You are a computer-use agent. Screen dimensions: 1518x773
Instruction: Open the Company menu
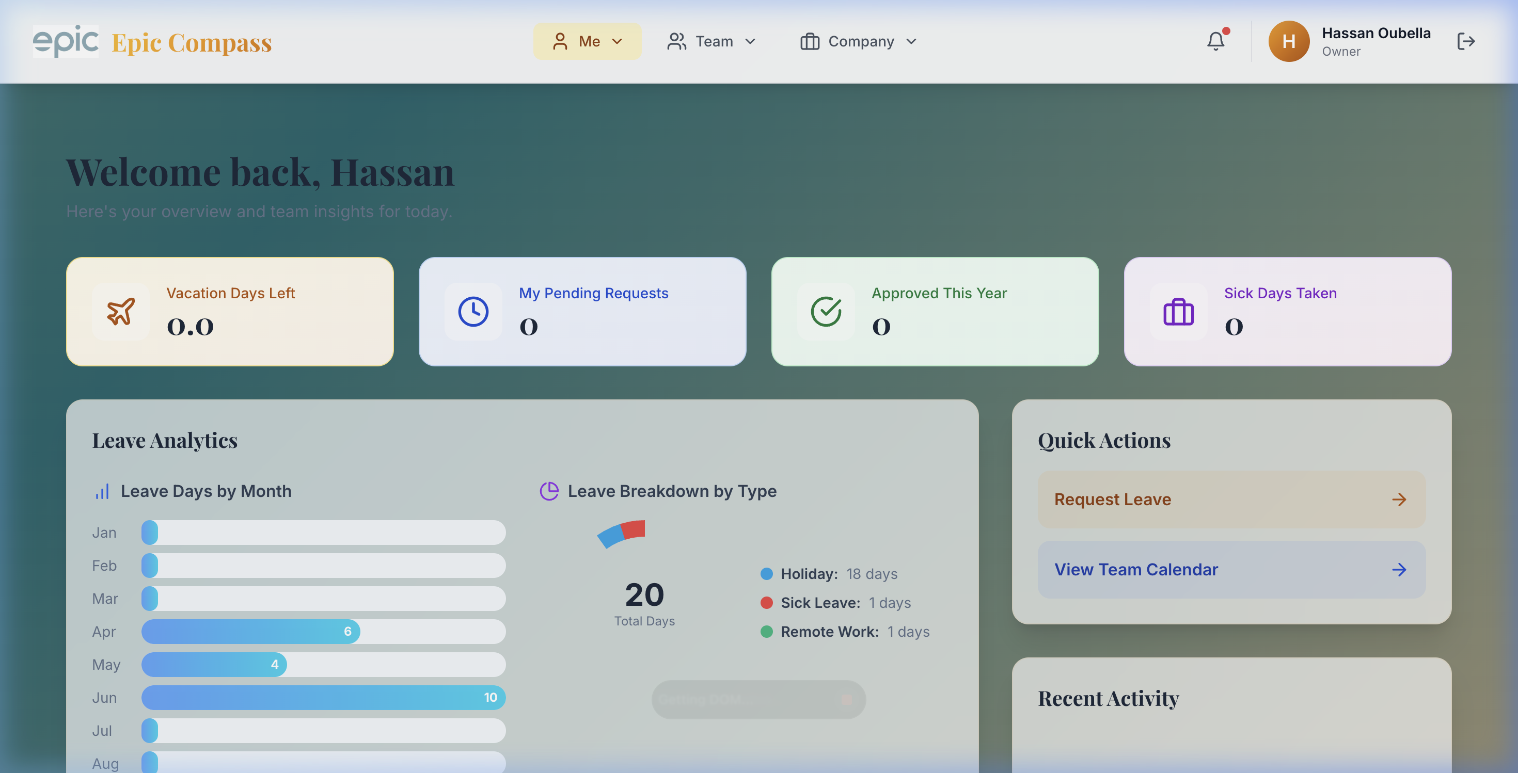coord(859,41)
